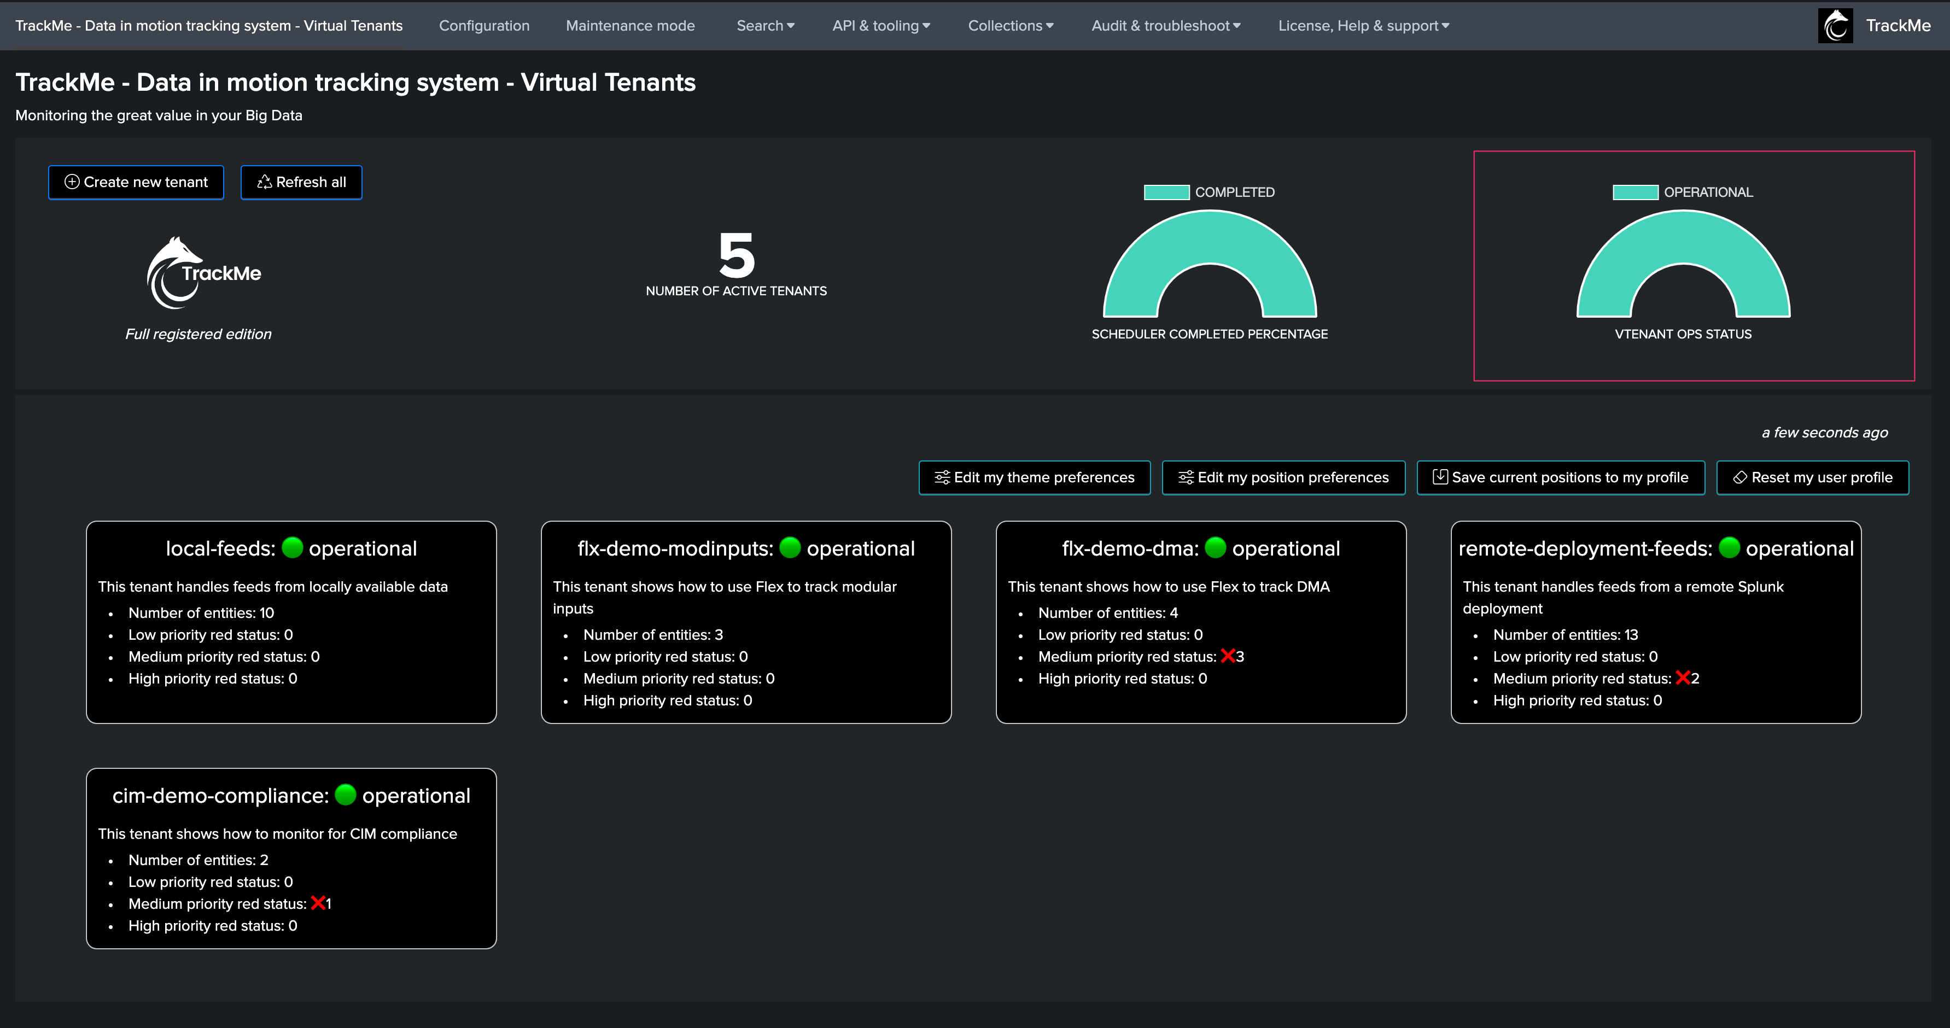
Task: Click the green status dot of local-feeds
Action: pos(292,547)
